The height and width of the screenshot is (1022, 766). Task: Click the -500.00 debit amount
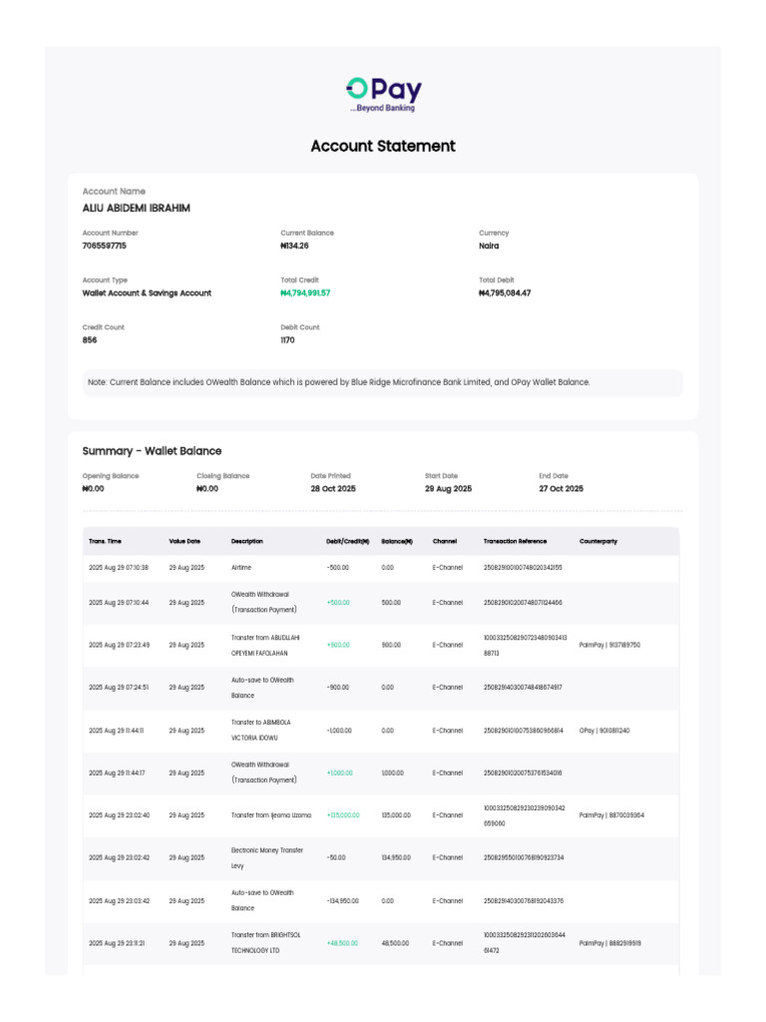pyautogui.click(x=337, y=568)
